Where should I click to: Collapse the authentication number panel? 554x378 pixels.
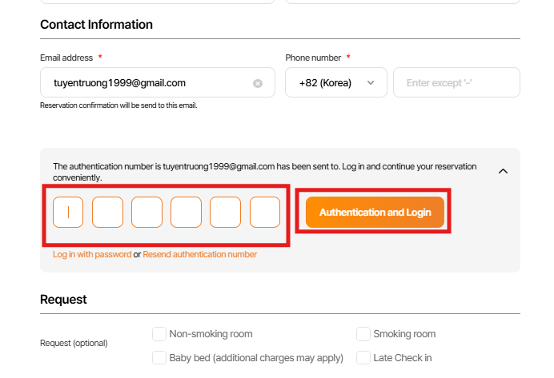pyautogui.click(x=503, y=170)
